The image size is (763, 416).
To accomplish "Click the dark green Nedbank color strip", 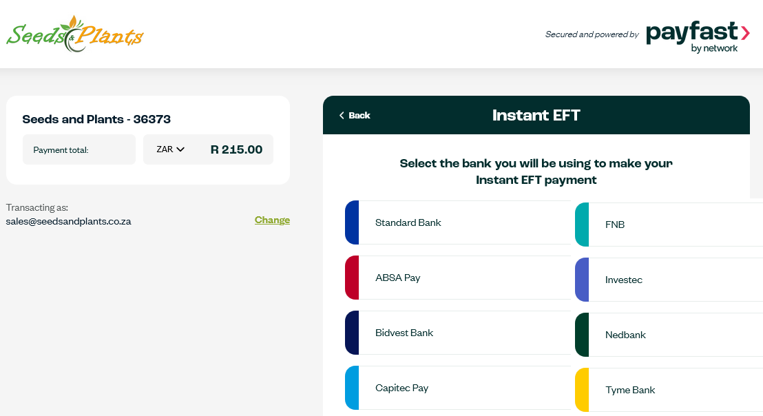I will [x=582, y=335].
